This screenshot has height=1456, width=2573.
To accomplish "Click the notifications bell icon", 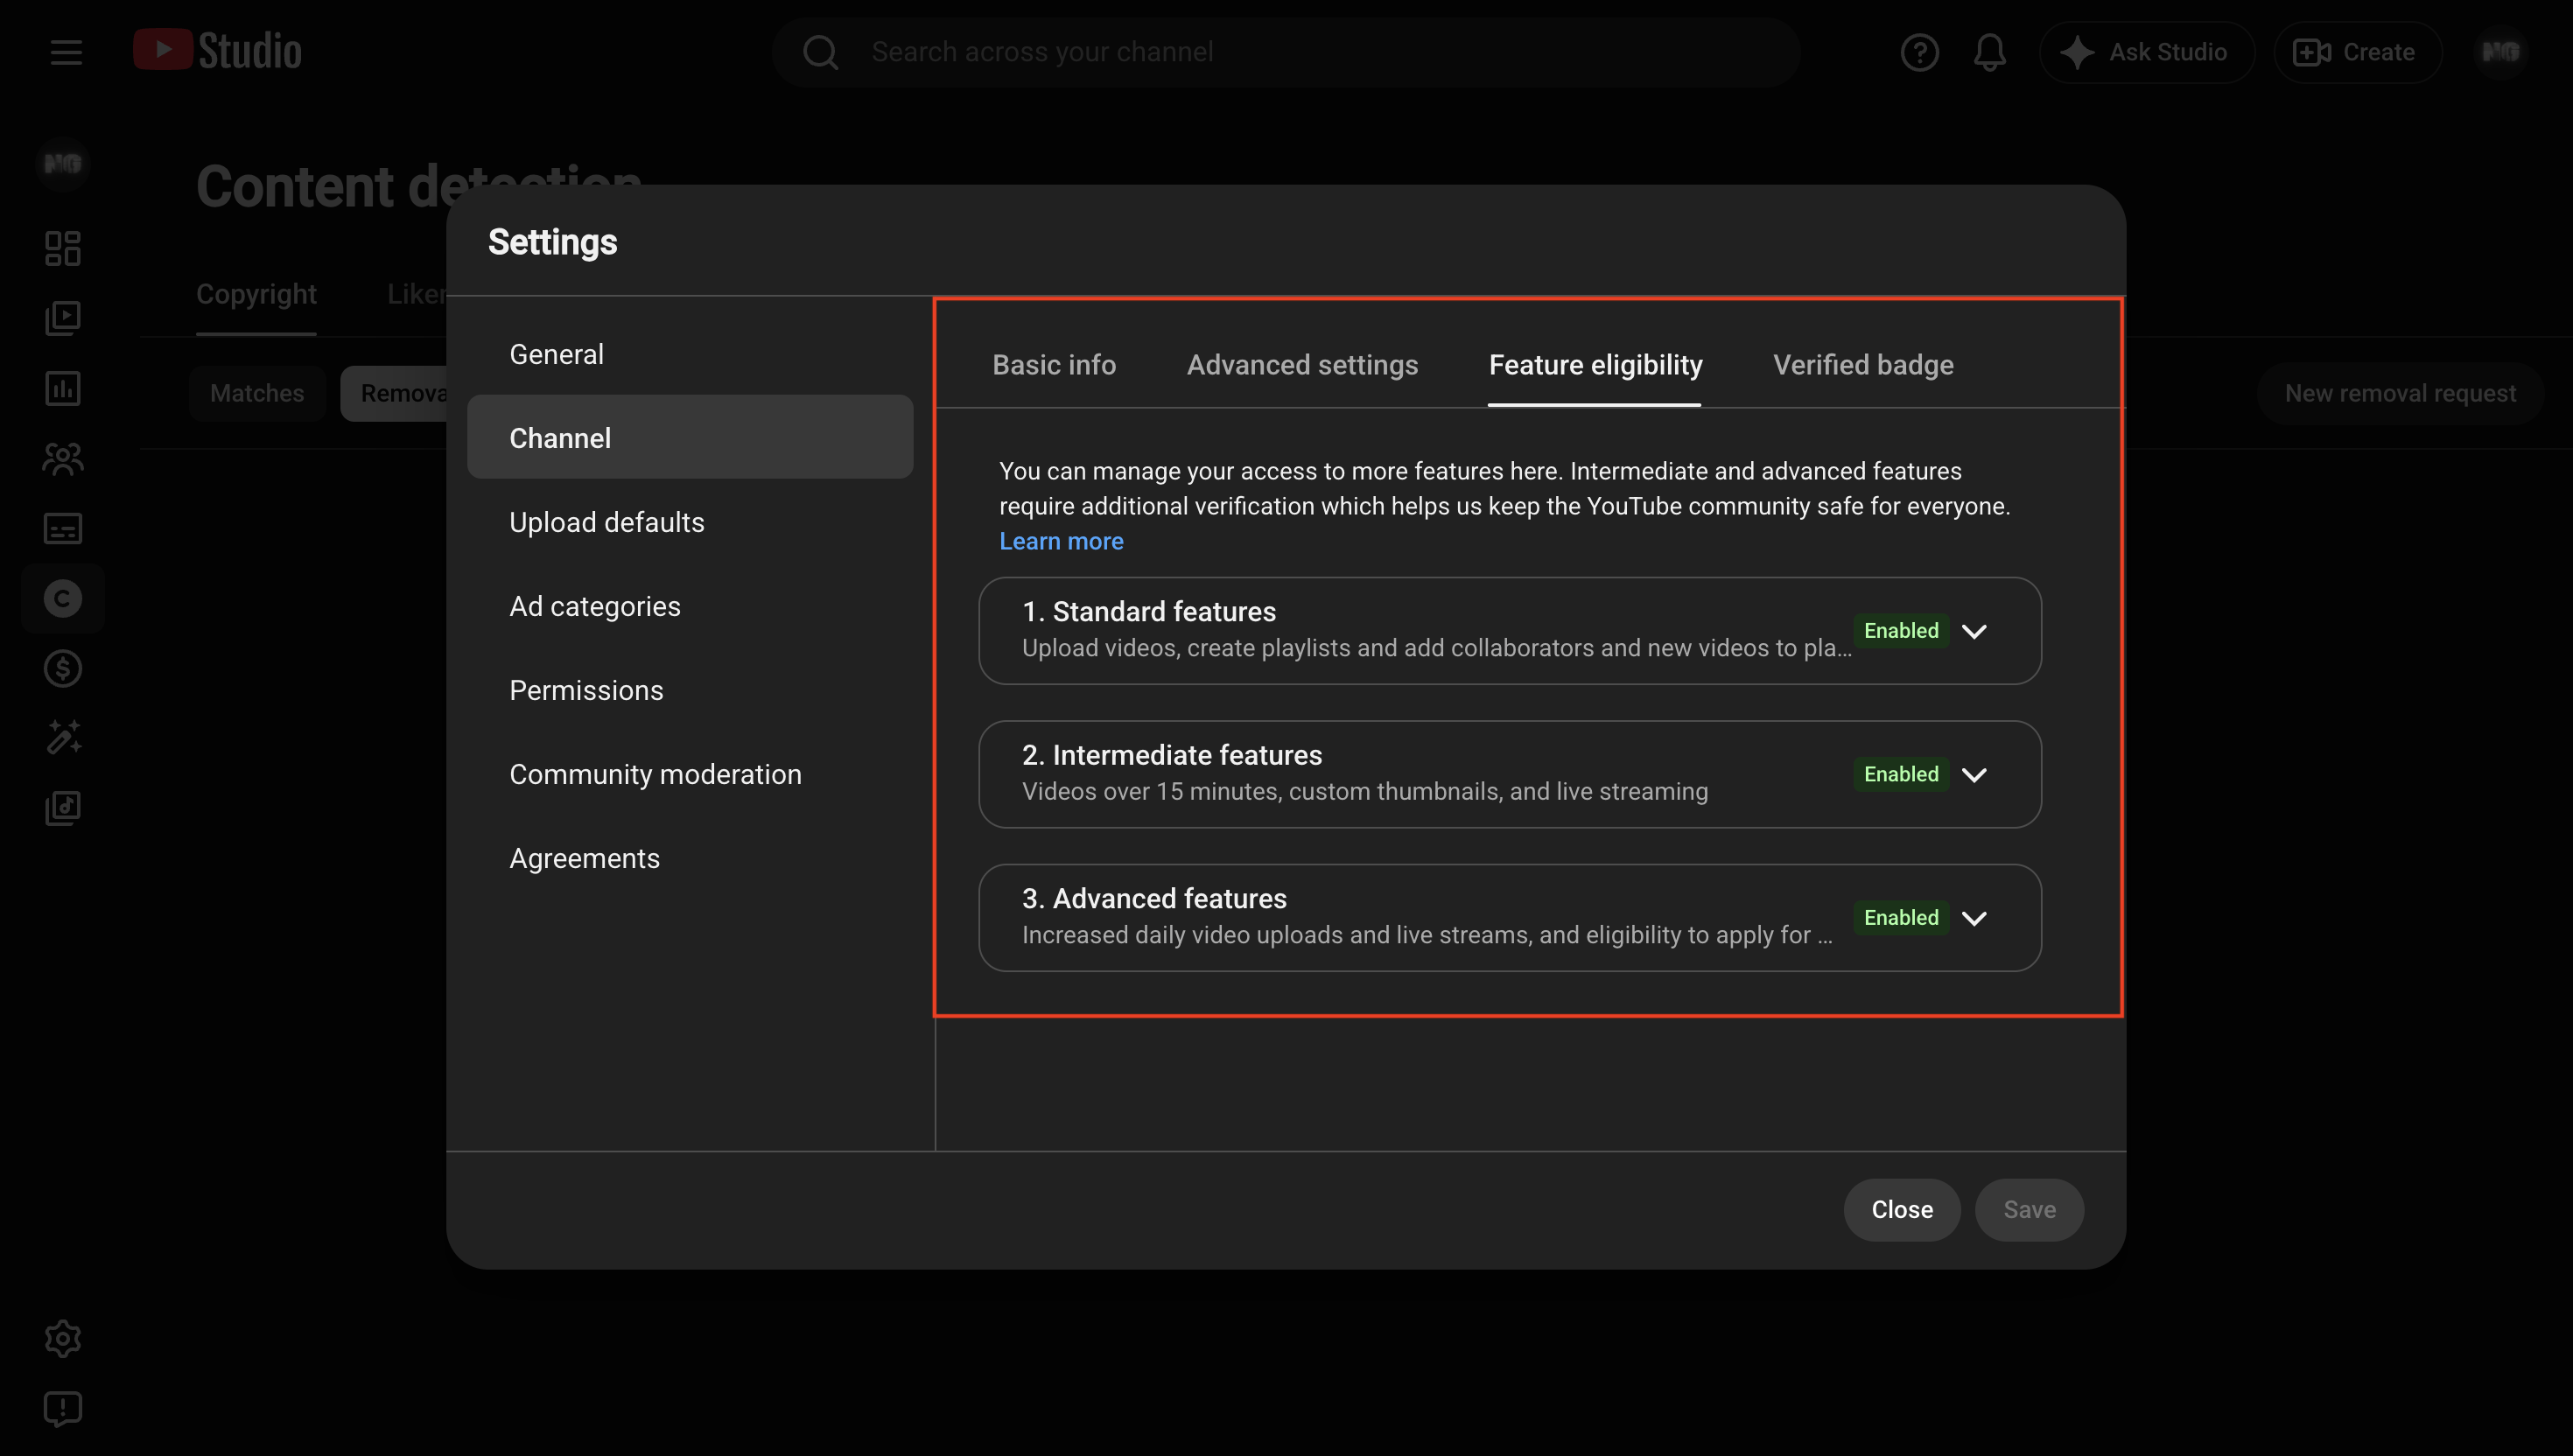I will (1989, 52).
